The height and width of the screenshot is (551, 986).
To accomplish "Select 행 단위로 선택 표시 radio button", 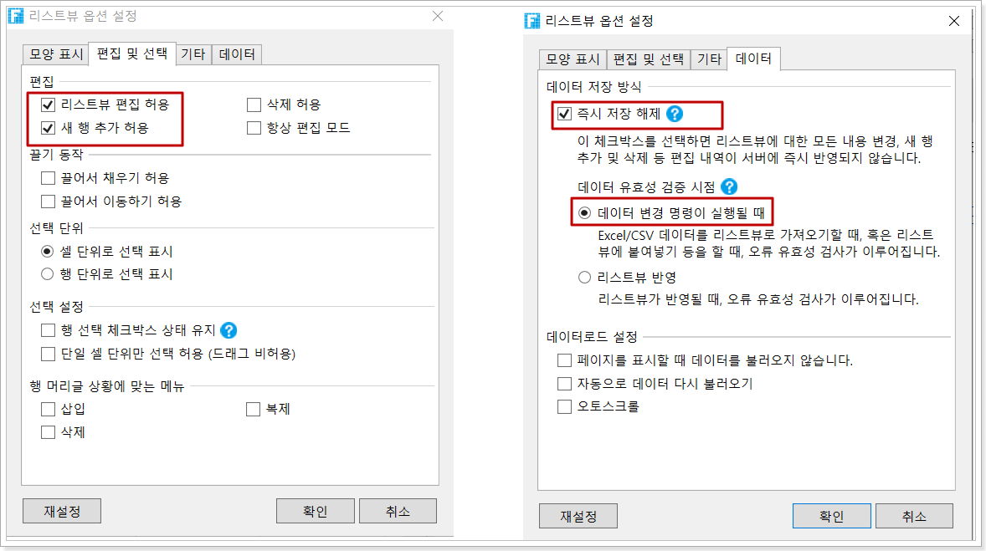I will pos(47,274).
